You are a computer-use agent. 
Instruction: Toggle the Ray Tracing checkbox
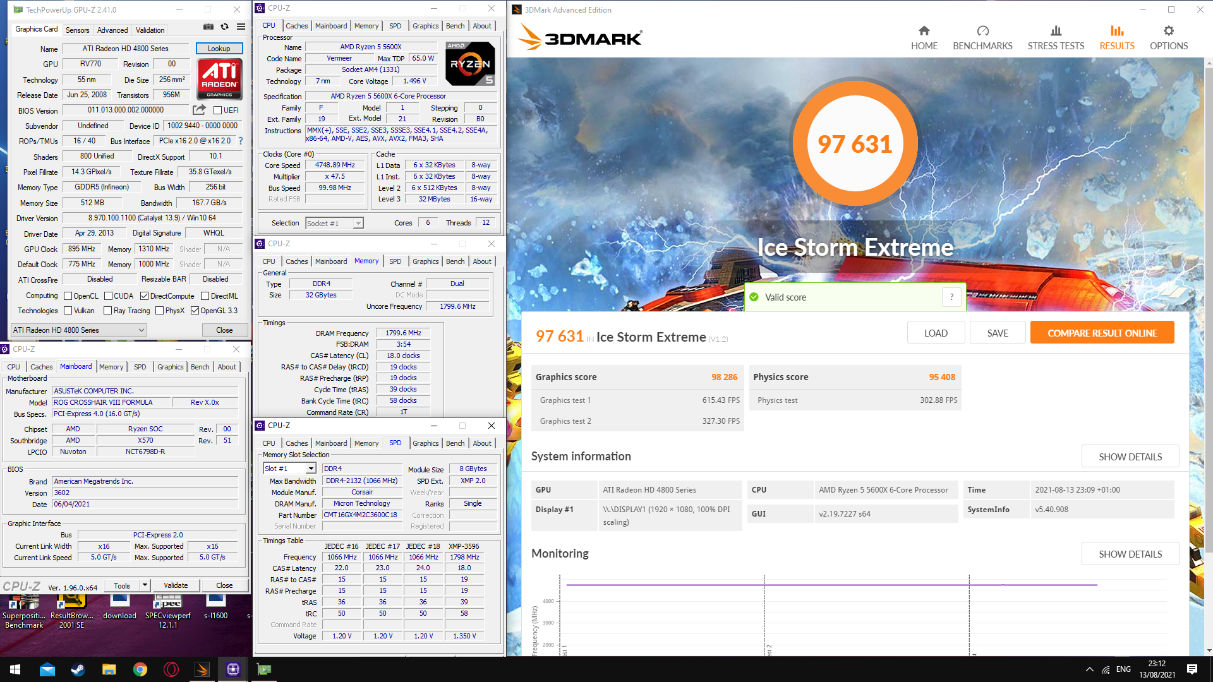click(x=107, y=310)
